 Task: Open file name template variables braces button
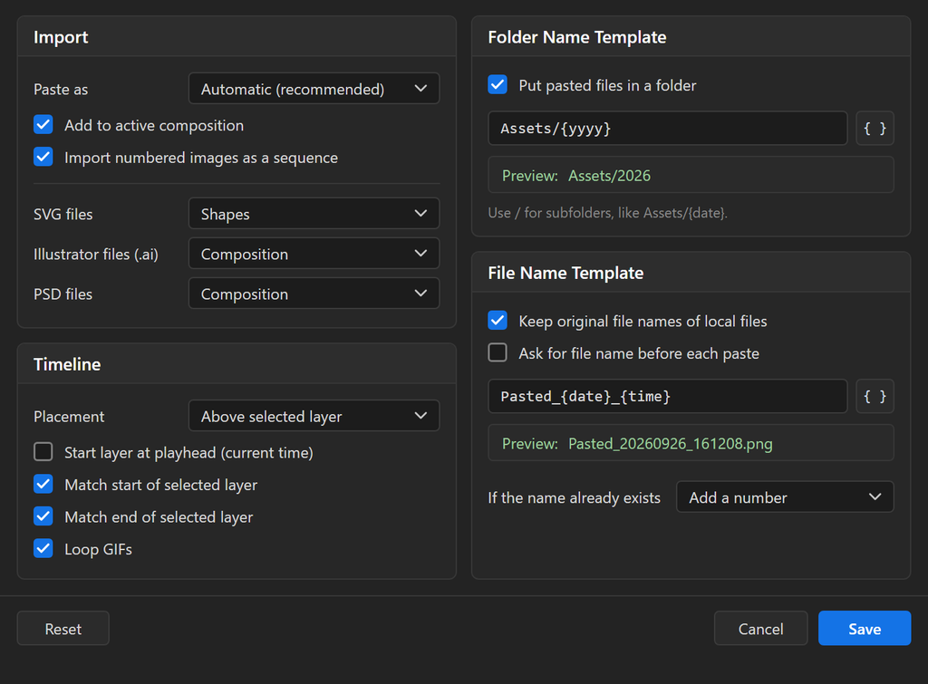pos(875,397)
